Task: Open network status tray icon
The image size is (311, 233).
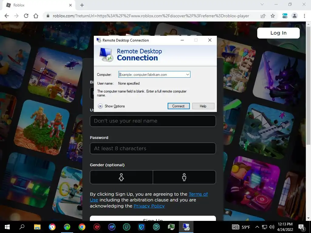Action: coord(265,227)
